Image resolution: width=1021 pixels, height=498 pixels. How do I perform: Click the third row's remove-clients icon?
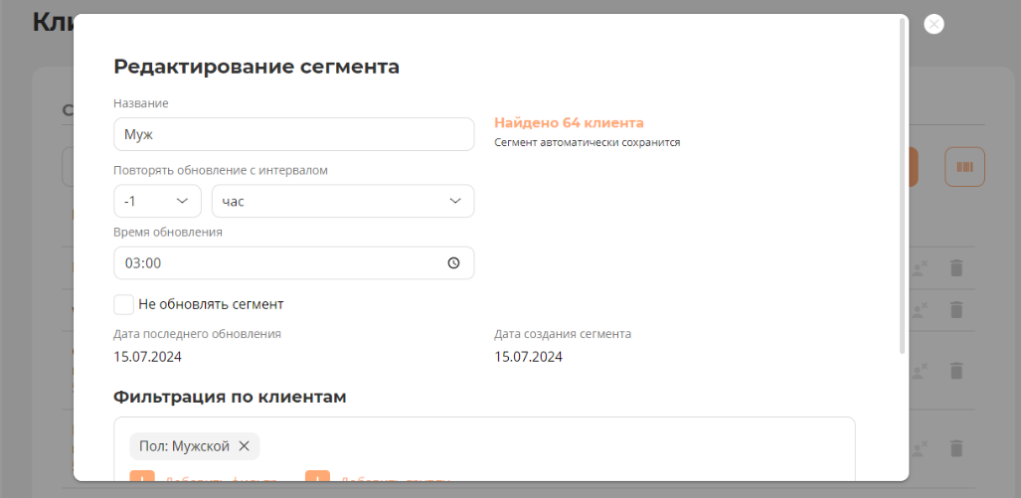point(921,370)
